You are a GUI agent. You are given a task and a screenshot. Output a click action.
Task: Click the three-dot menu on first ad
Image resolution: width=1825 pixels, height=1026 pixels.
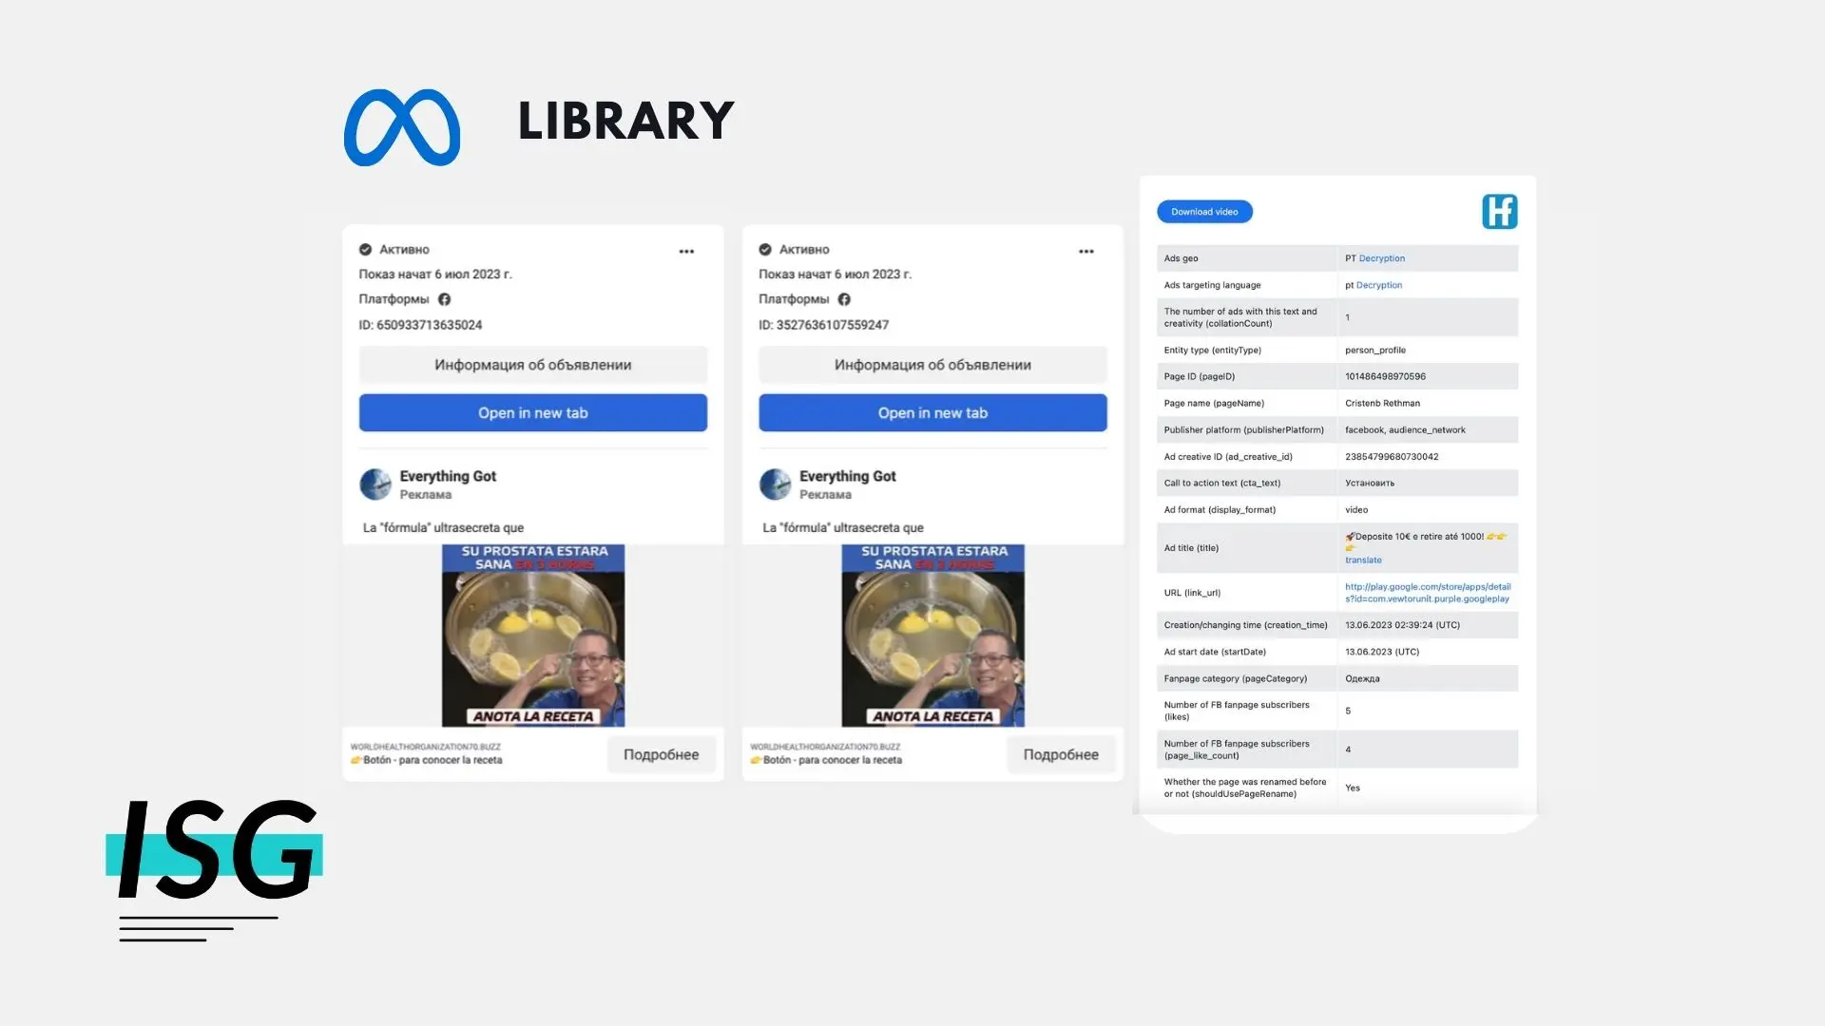click(x=687, y=251)
